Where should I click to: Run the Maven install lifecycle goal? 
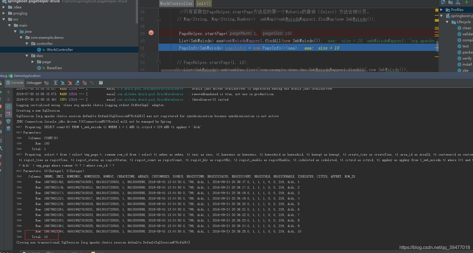465,64
